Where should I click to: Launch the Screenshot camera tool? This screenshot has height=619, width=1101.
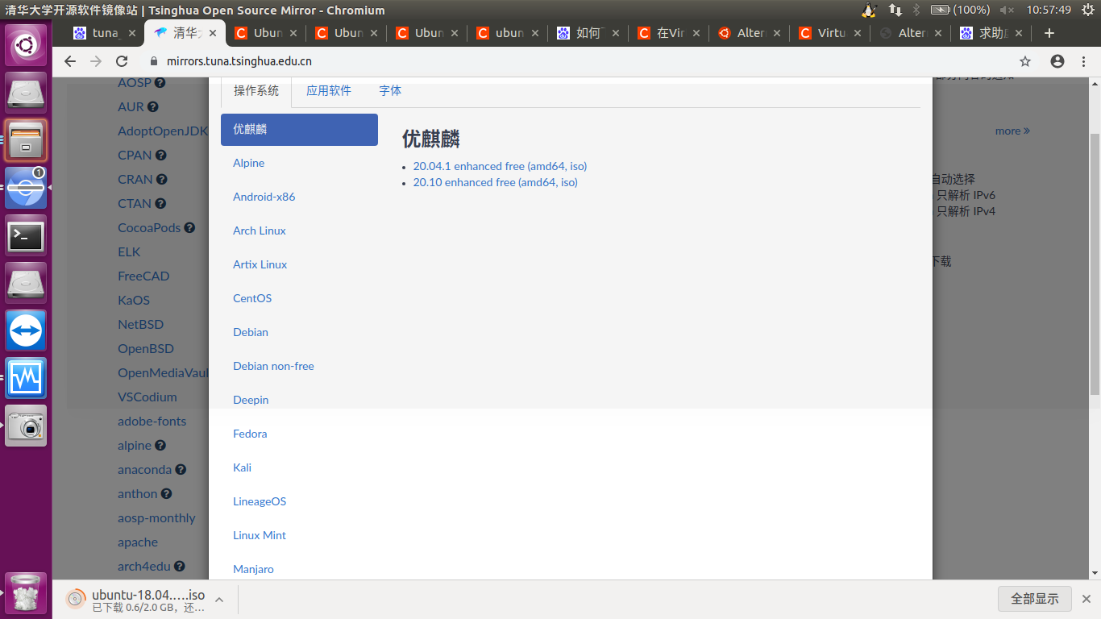point(26,426)
